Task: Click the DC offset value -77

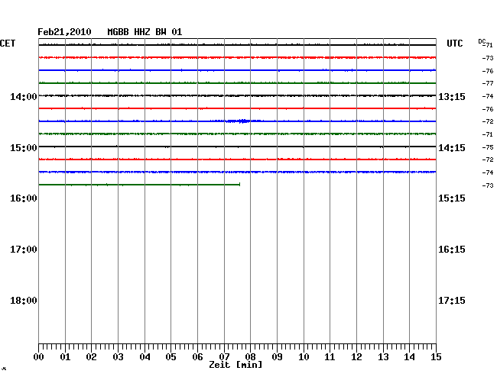Action: coord(488,83)
